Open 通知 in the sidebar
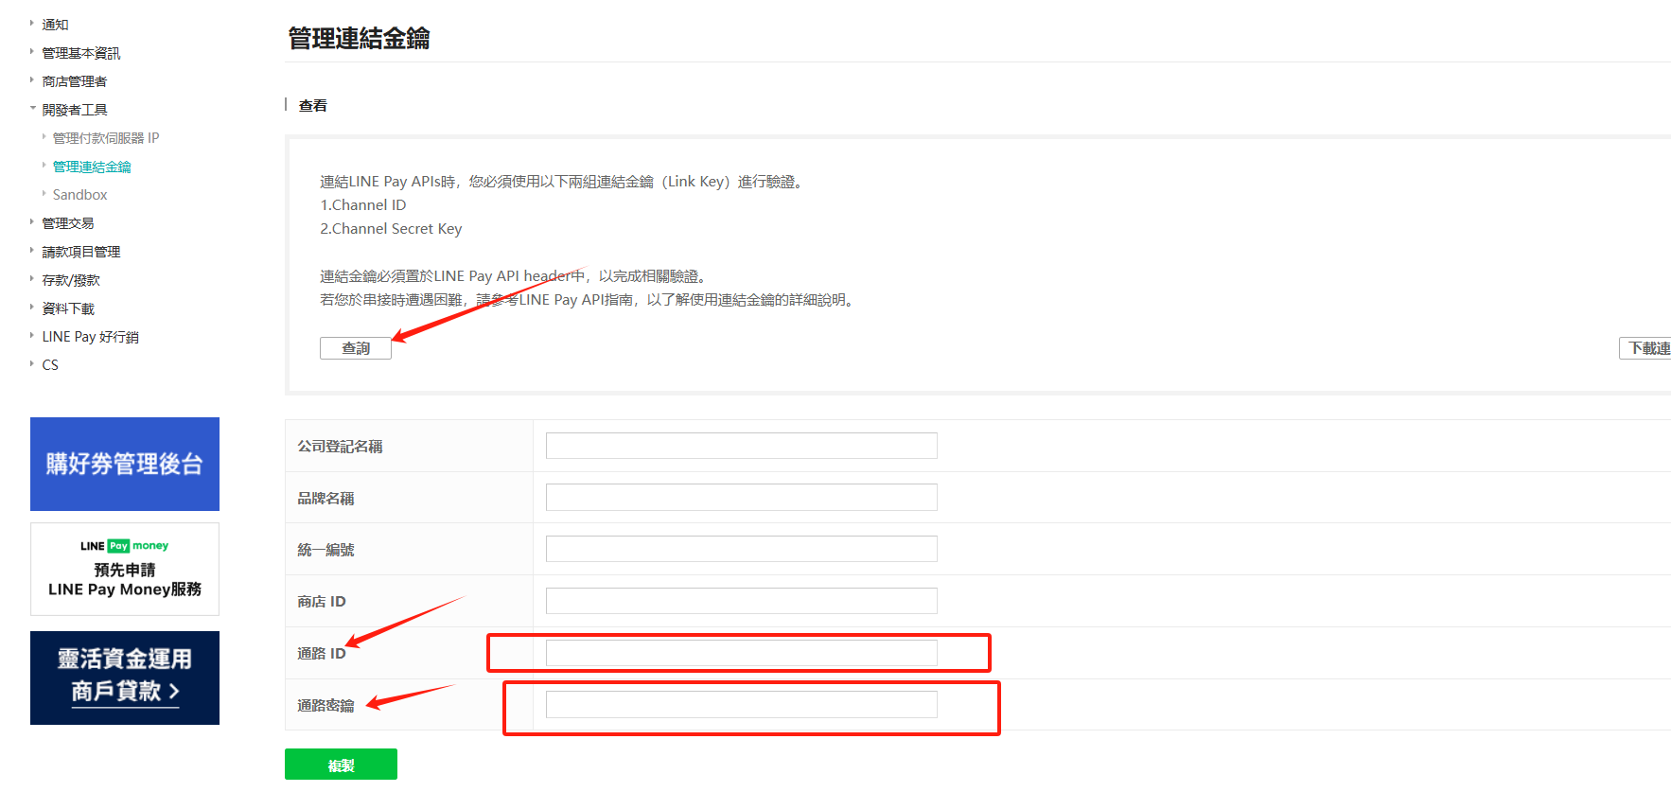This screenshot has height=792, width=1671. [55, 25]
